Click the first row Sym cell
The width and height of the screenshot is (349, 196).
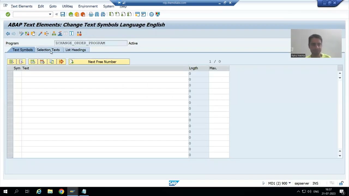click(x=17, y=74)
